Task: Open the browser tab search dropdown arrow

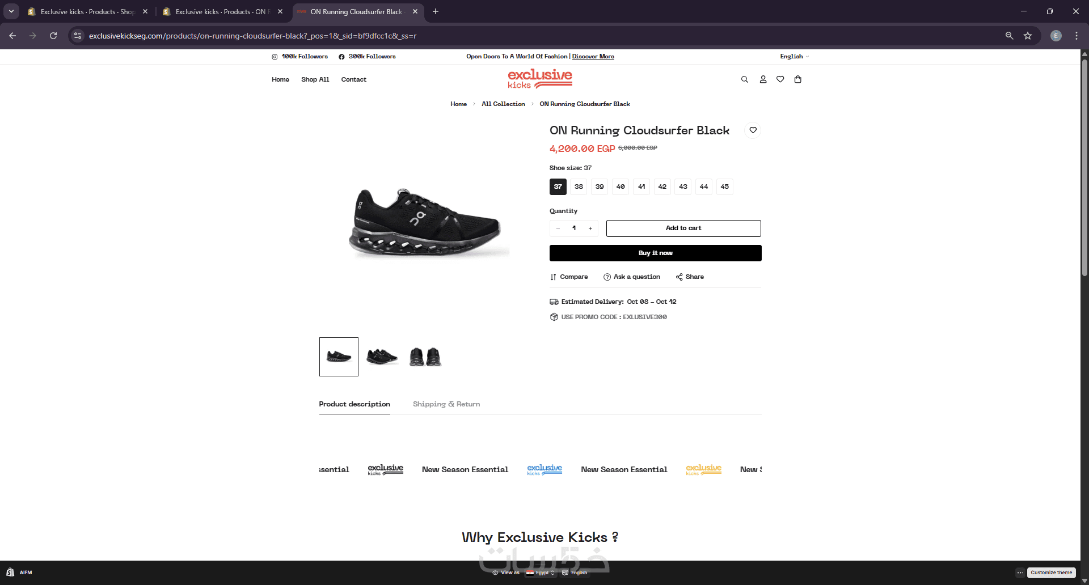Action: coord(11,11)
